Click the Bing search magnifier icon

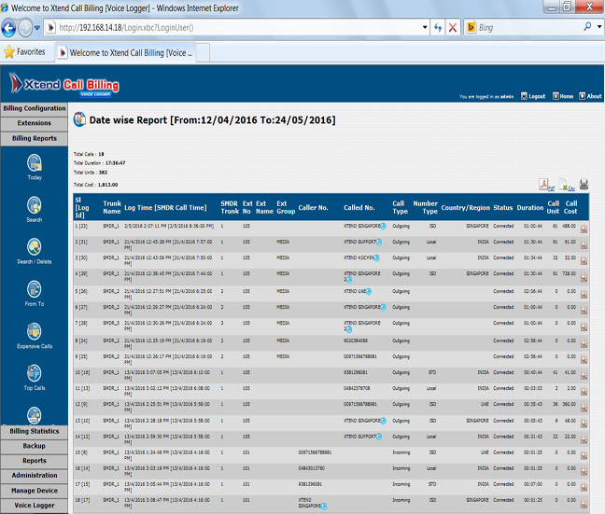pyautogui.click(x=587, y=27)
